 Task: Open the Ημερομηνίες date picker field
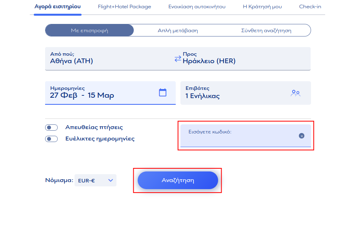tap(102, 93)
